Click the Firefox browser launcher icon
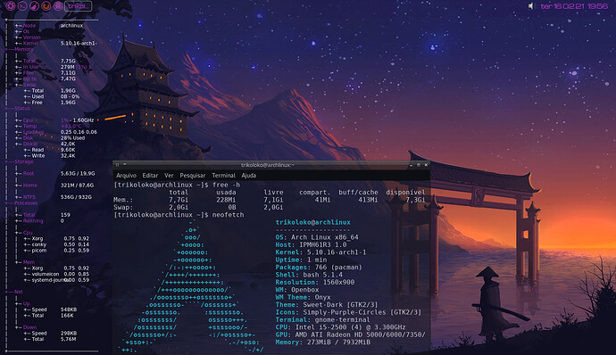 (46, 6)
